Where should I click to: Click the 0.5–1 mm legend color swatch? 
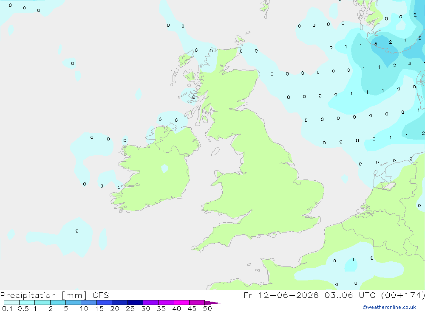pos(27,303)
